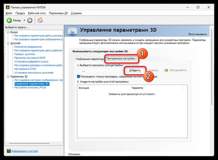Collapse the Параметры 3D tree node

(8, 77)
